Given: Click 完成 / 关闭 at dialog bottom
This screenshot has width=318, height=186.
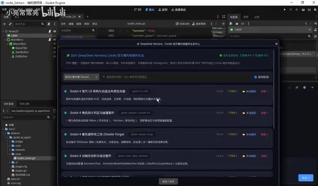Looking at the screenshot, I should [168, 181].
